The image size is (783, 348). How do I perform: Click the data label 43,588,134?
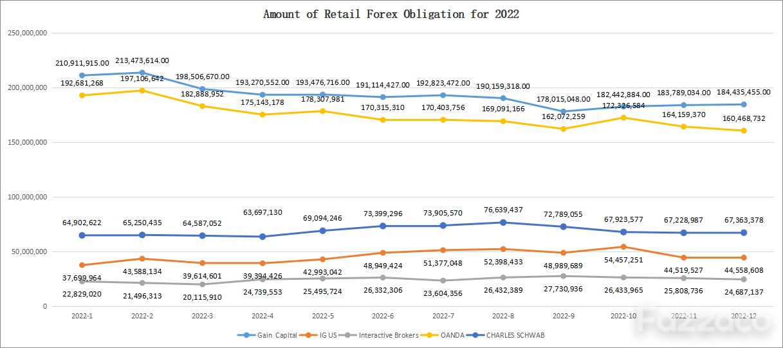tap(142, 271)
